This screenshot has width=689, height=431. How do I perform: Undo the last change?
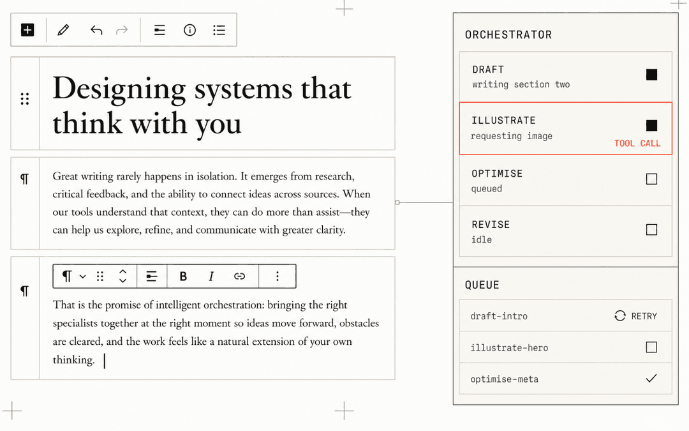coord(96,31)
